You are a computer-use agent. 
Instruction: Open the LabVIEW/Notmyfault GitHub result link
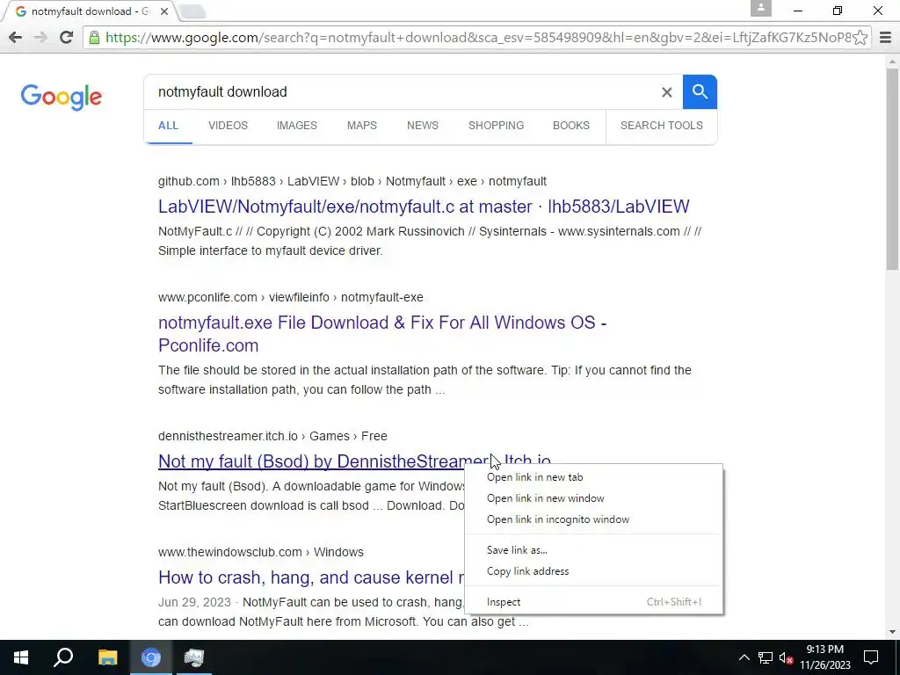pos(424,207)
